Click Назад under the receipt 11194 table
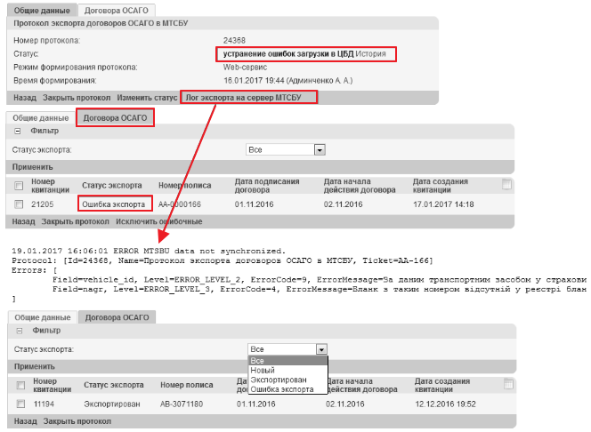The height and width of the screenshot is (432, 591). coord(25,421)
